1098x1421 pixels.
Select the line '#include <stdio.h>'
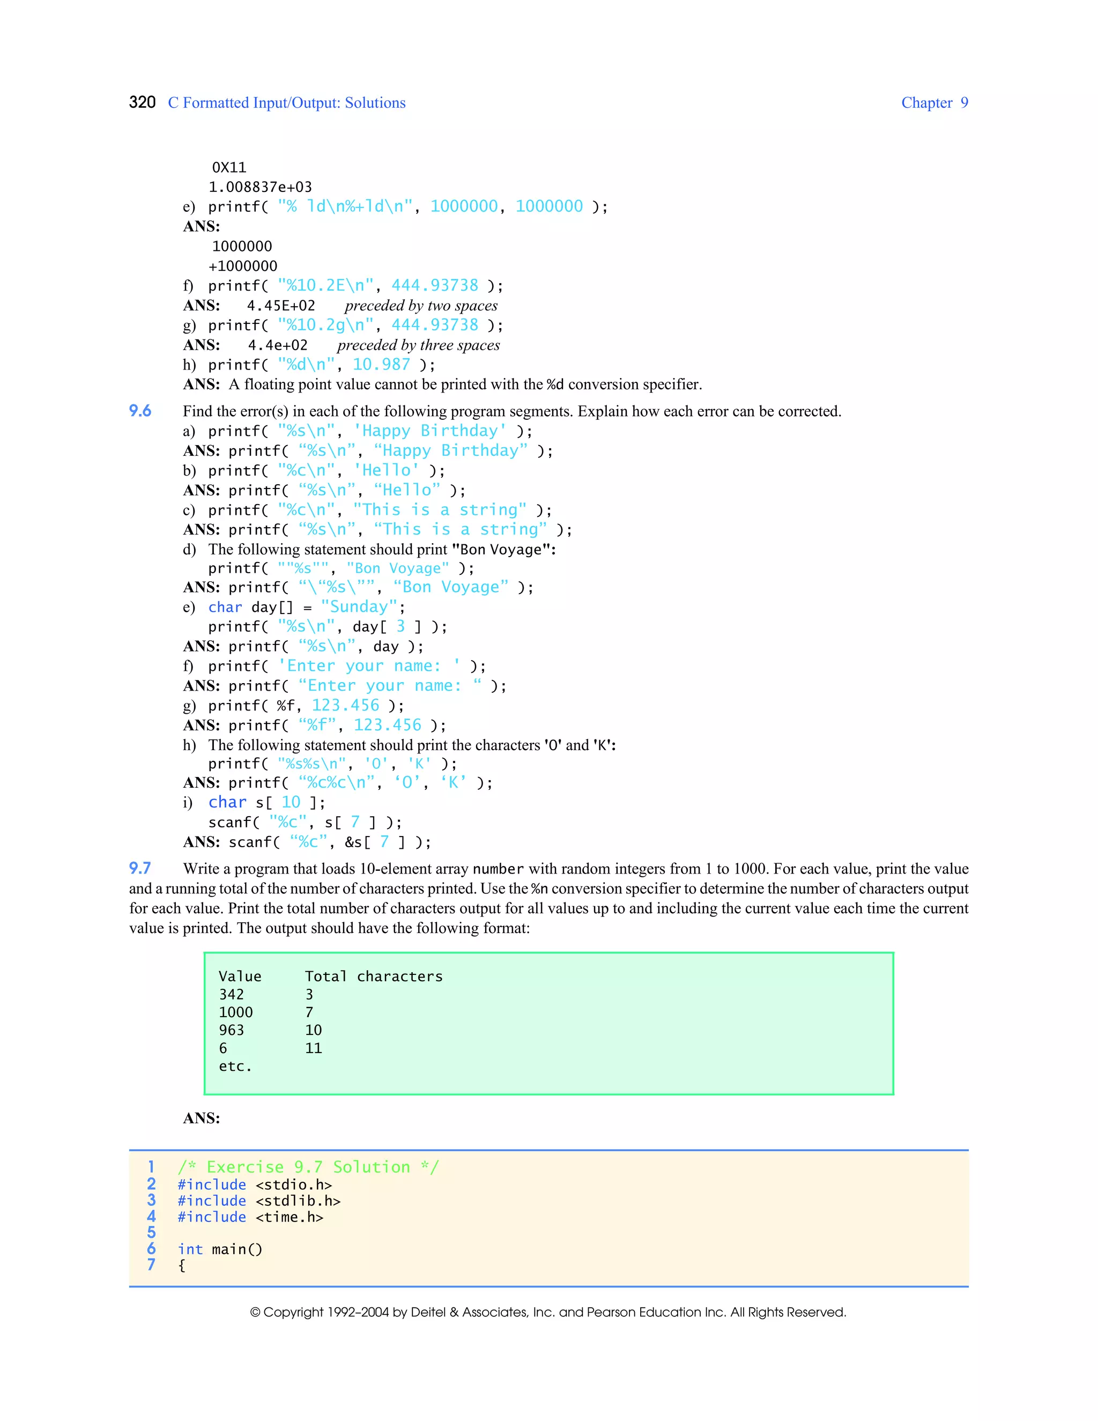255,1185
